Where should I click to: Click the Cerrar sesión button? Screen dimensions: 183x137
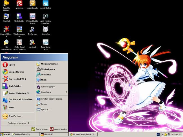(x=39, y=129)
